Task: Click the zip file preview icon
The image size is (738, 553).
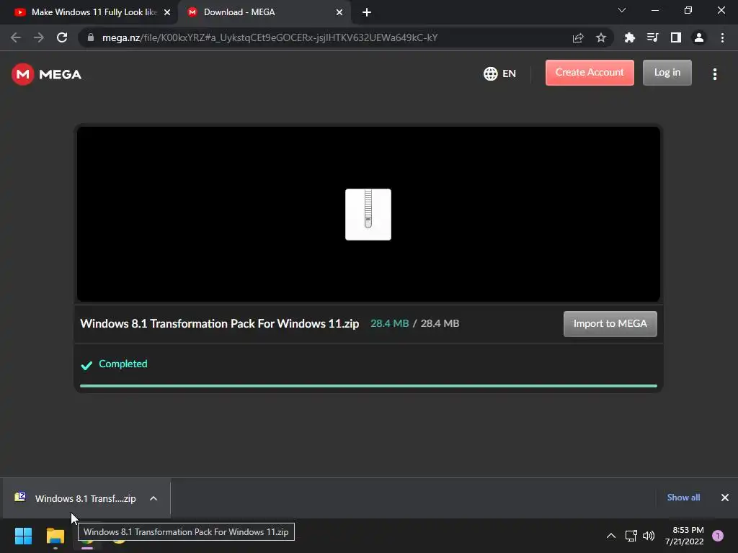Action: click(x=368, y=215)
